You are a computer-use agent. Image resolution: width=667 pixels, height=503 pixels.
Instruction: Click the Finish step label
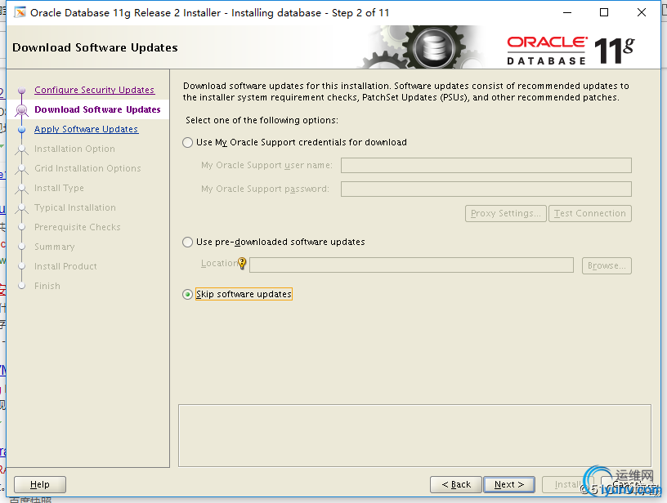pyautogui.click(x=47, y=286)
